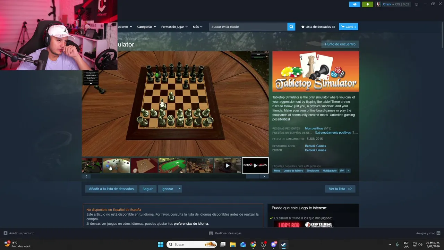Click the Tabletop Simulator breadcrumb link
Viewport: 444px width, 250px height.
[137, 39]
